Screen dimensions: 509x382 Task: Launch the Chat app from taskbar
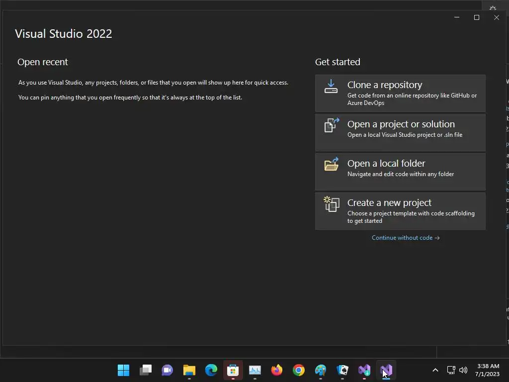point(167,370)
